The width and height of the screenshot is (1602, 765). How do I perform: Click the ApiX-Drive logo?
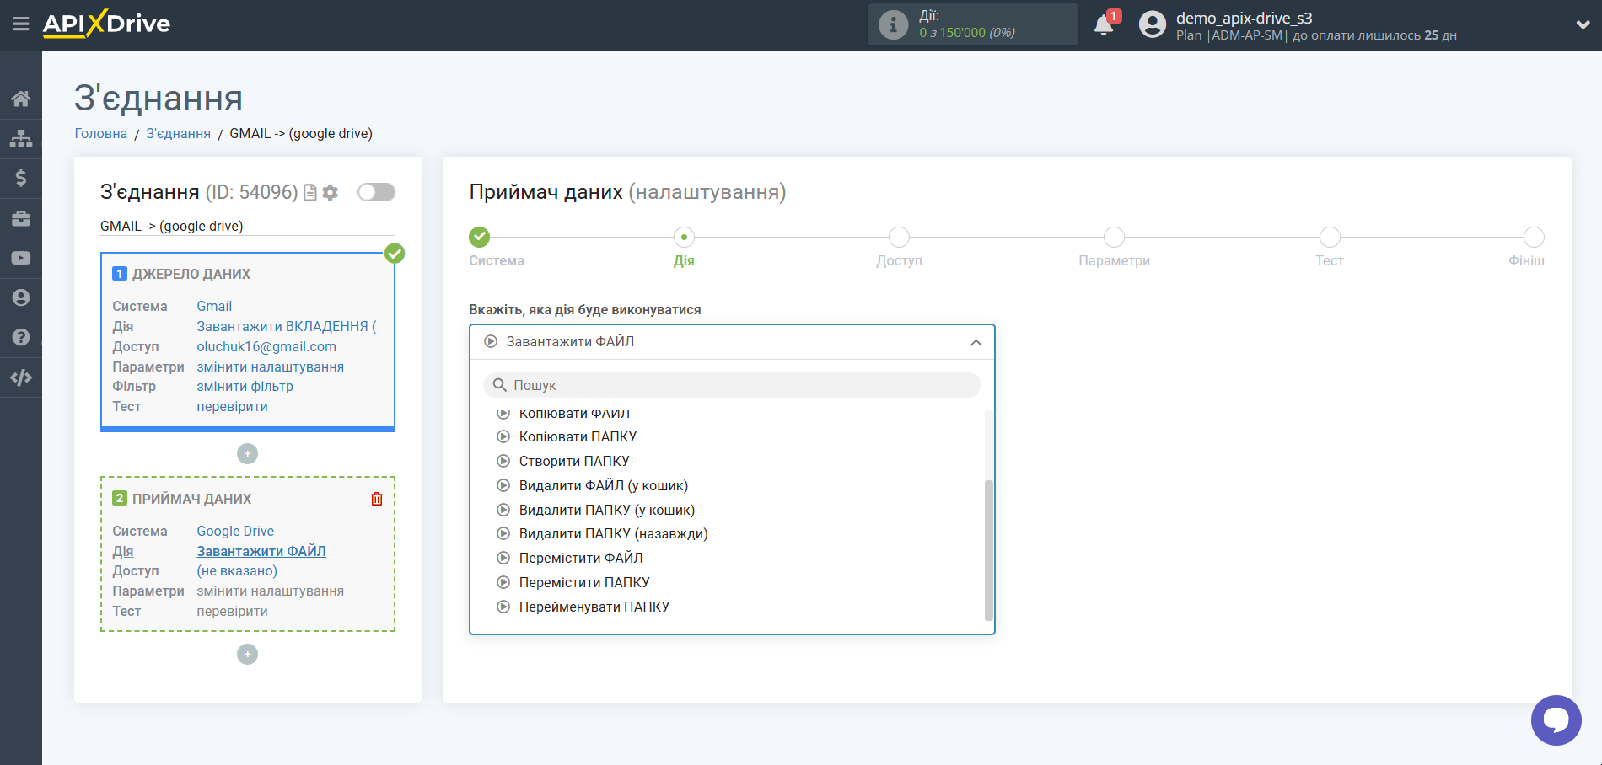click(106, 24)
